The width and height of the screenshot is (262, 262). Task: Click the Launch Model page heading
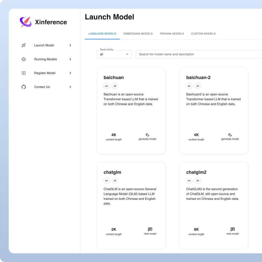coord(110,17)
